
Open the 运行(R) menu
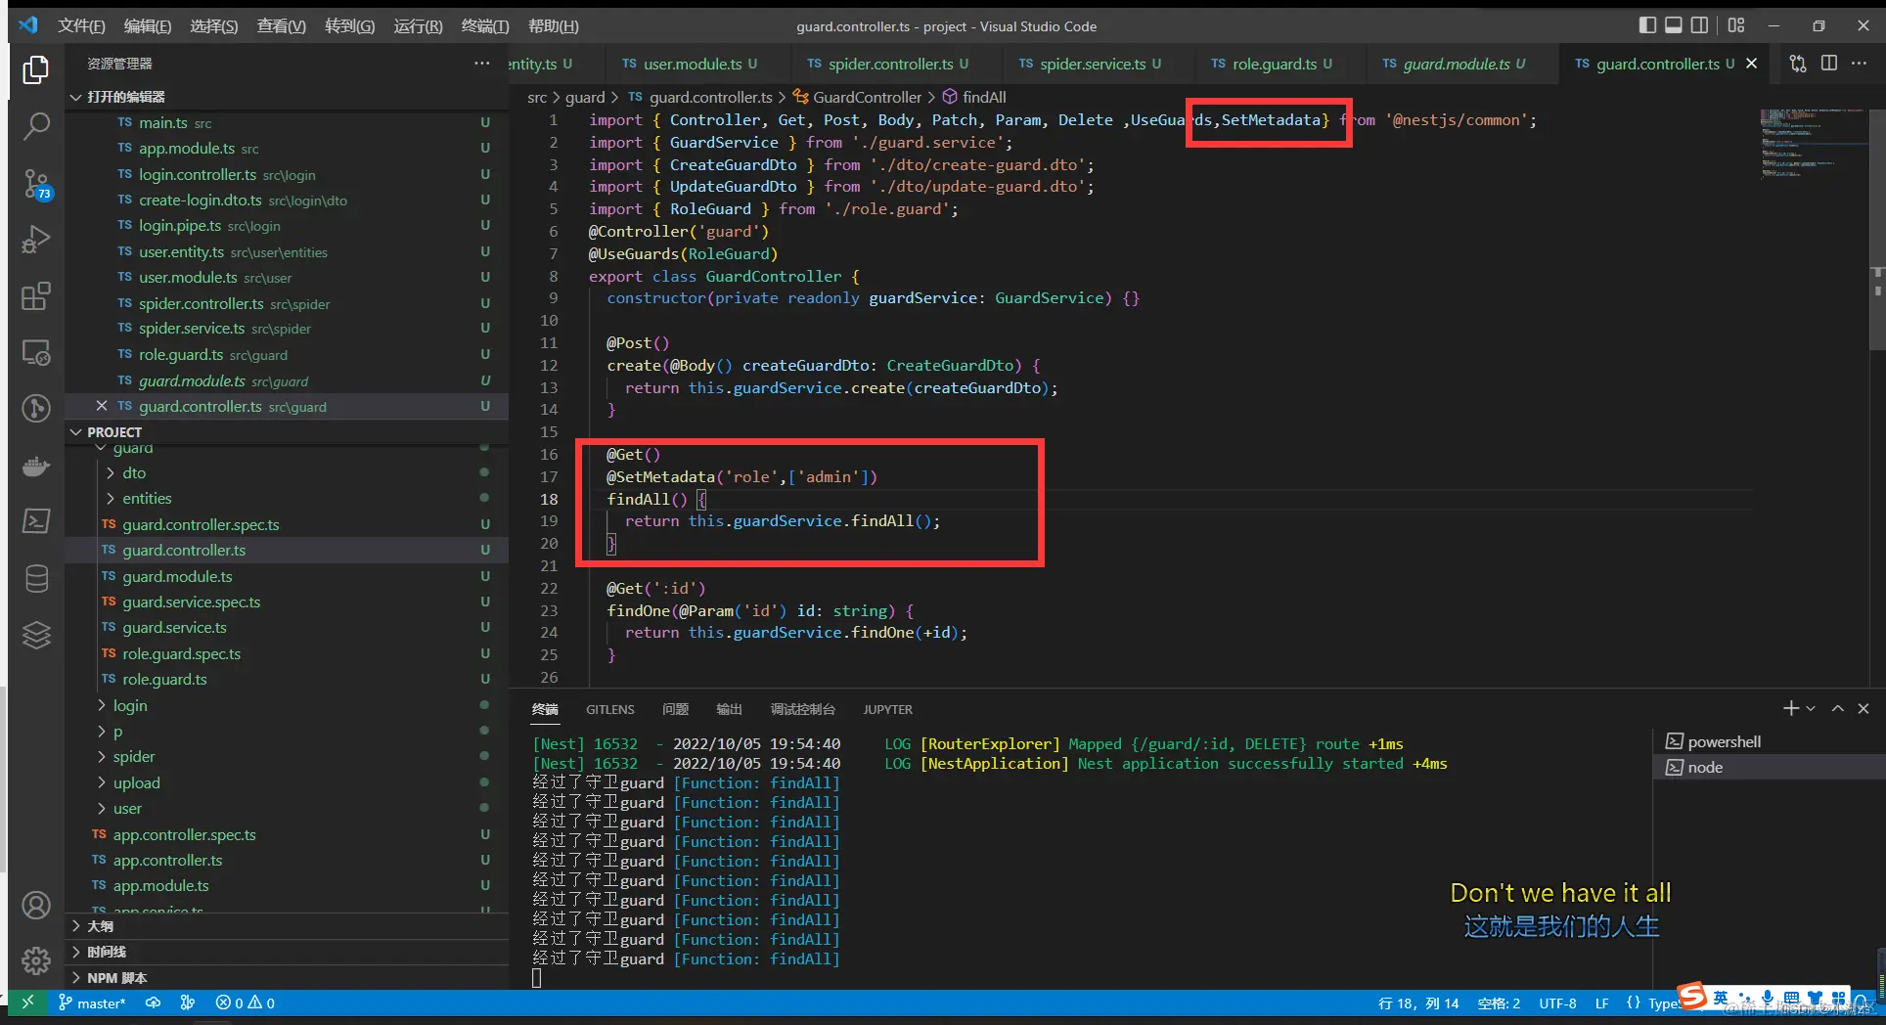[418, 25]
